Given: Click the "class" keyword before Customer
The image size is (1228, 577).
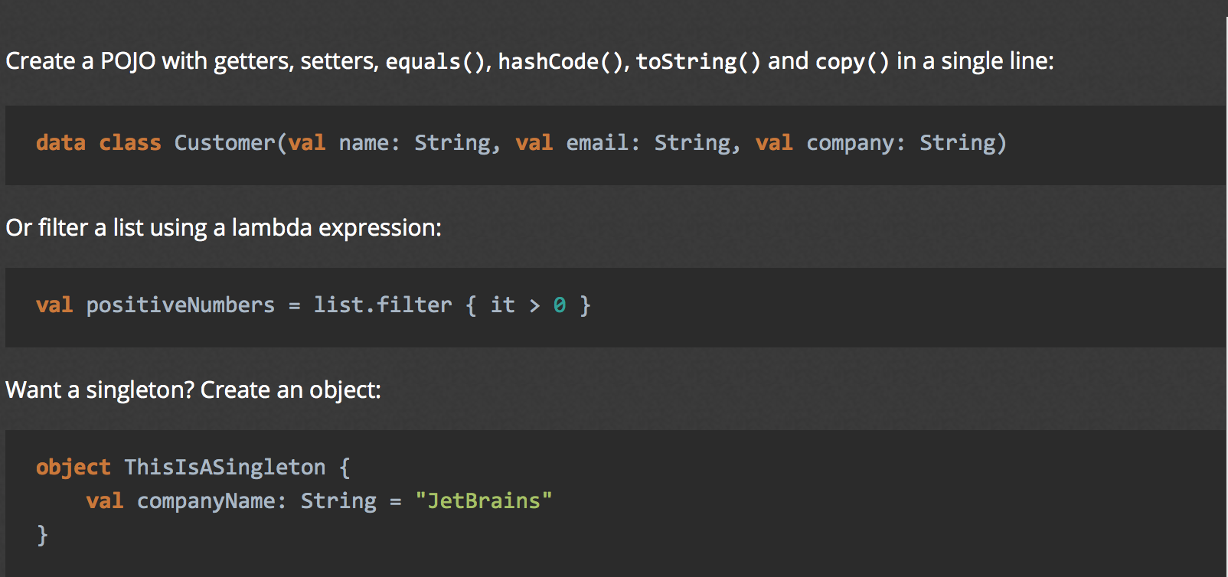Looking at the screenshot, I should tap(130, 143).
